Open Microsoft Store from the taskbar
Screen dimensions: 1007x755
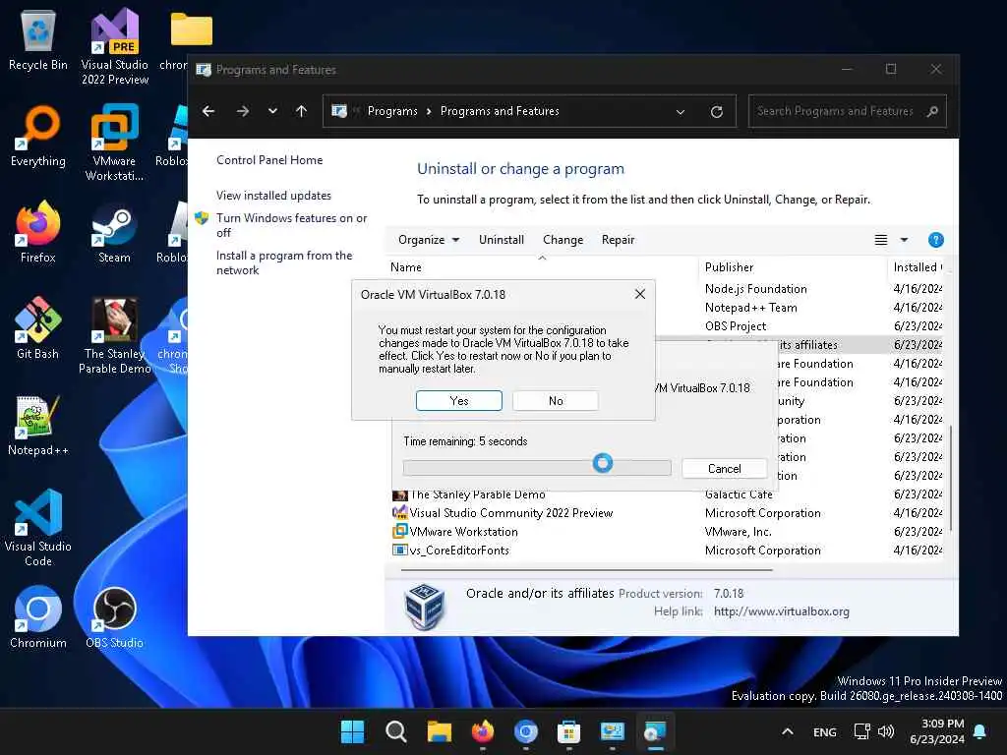point(569,731)
